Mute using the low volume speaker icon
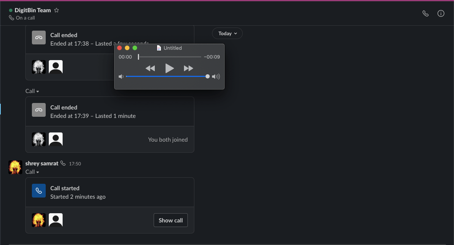The height and width of the screenshot is (245, 454). point(121,77)
